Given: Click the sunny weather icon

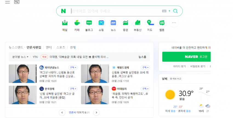Looking at the screenshot, I should [x=170, y=95].
